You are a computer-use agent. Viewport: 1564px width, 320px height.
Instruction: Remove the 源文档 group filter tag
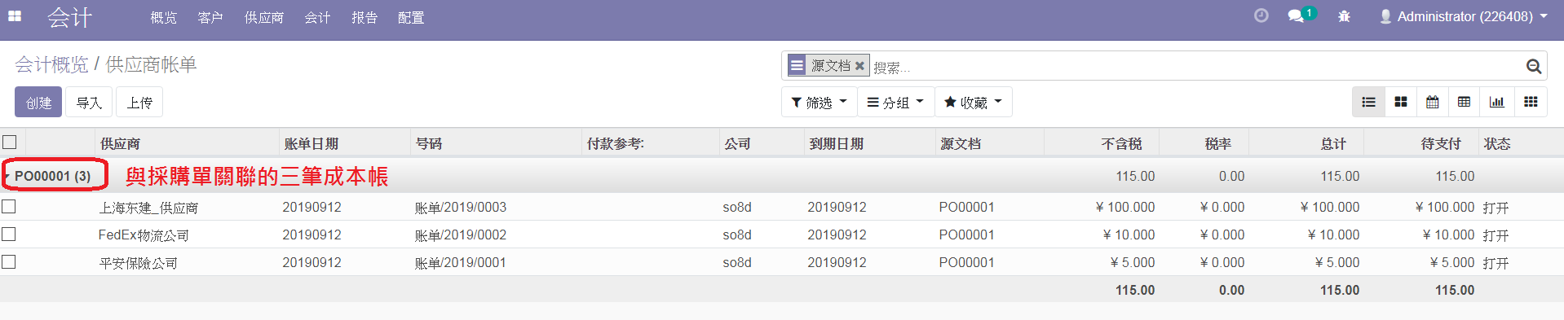(x=859, y=66)
